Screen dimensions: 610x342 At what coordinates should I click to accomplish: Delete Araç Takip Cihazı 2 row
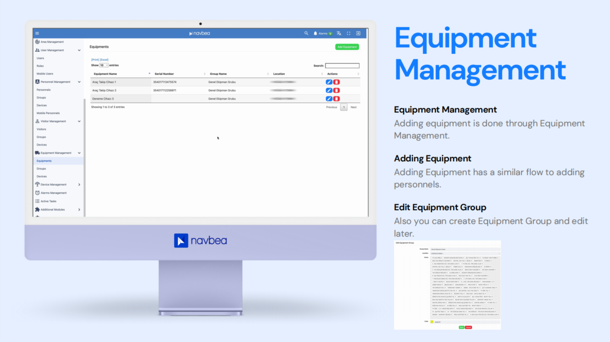(337, 90)
